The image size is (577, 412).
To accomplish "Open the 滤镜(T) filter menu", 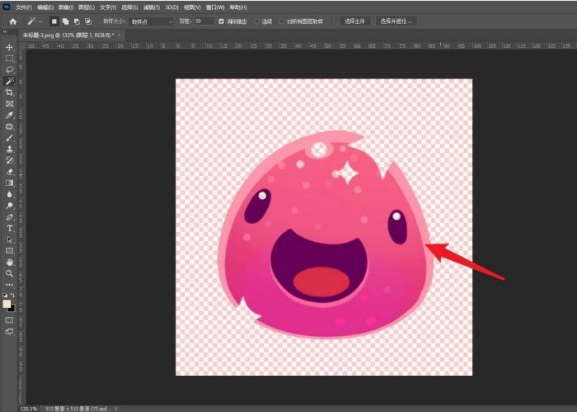I will coord(150,7).
